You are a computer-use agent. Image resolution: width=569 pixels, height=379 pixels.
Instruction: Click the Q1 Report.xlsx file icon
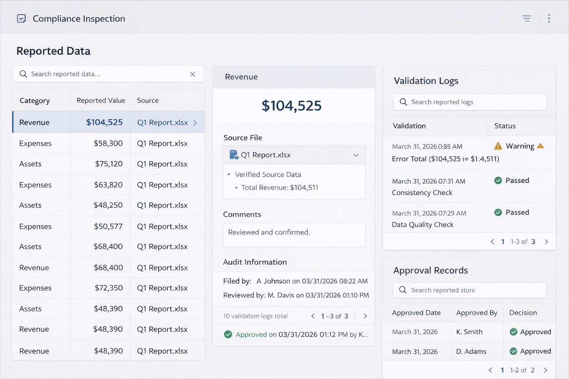pos(234,155)
